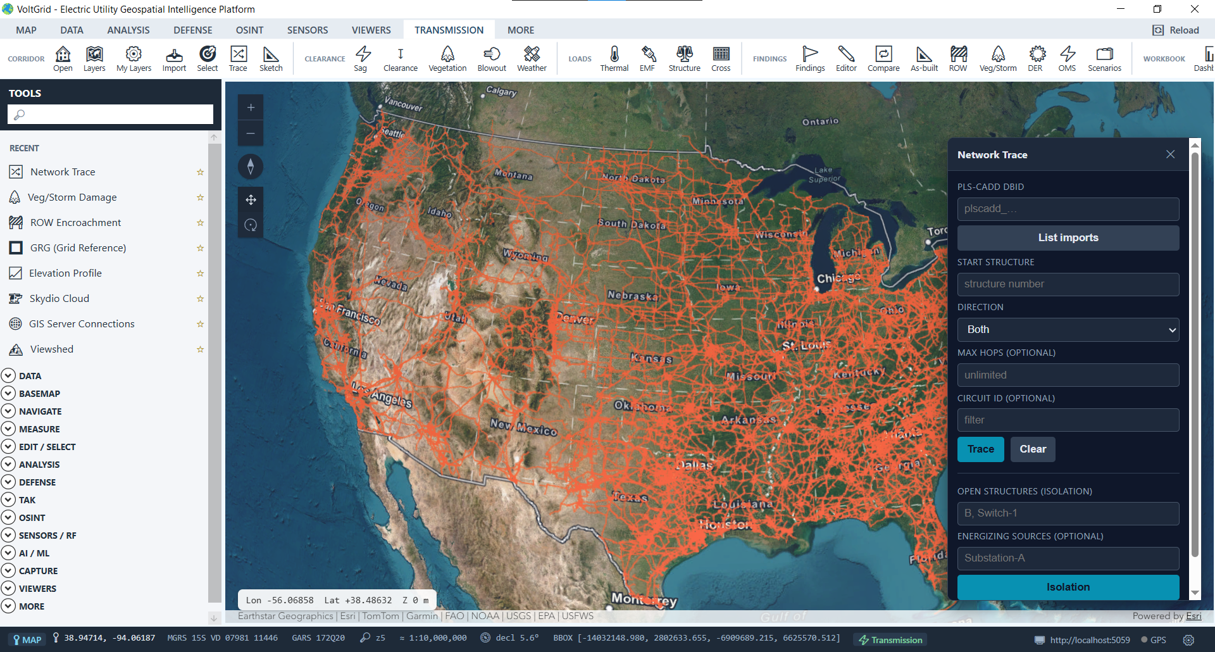Image resolution: width=1215 pixels, height=652 pixels.
Task: Expand the NAVIGATE tools section
Action: point(32,411)
